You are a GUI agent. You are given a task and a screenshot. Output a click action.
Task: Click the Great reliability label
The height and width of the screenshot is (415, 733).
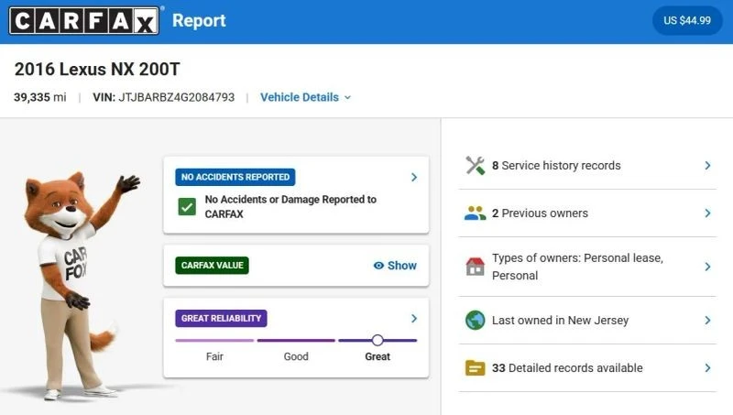pos(377,356)
